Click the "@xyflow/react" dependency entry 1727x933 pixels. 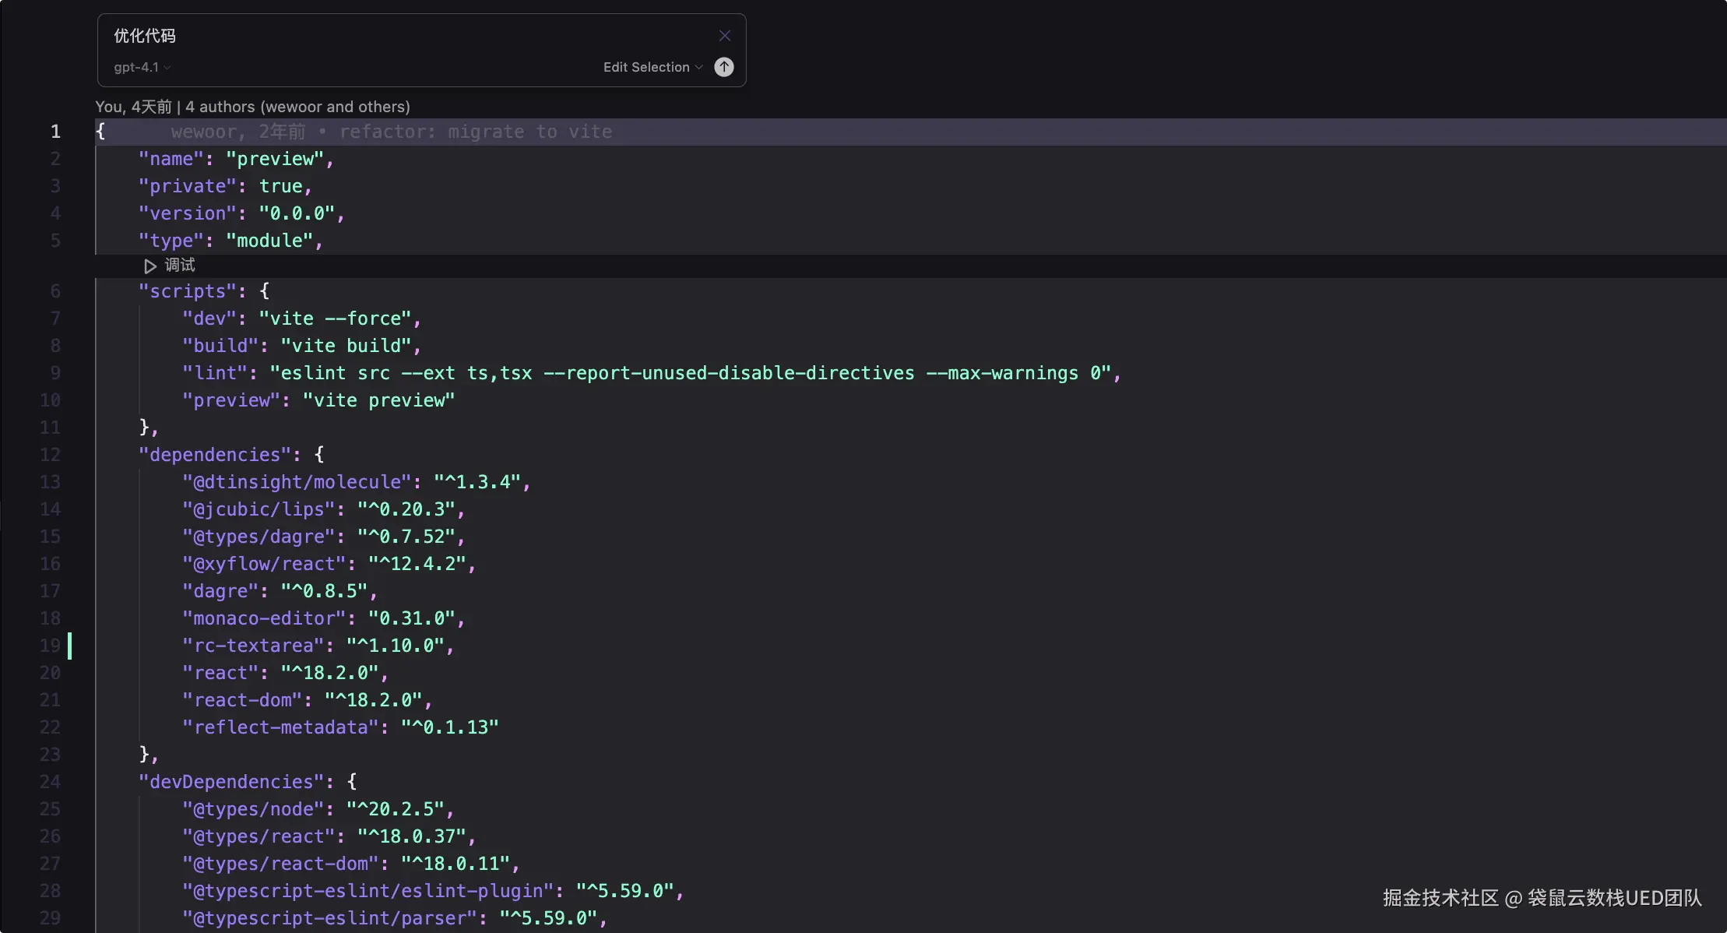(x=264, y=564)
